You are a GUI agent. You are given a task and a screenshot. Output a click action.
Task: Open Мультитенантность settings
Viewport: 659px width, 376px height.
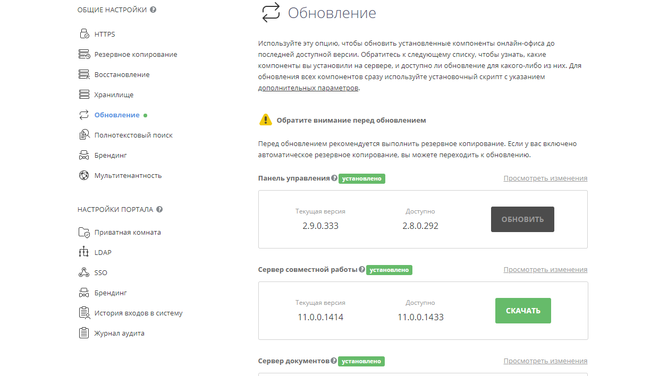click(128, 175)
